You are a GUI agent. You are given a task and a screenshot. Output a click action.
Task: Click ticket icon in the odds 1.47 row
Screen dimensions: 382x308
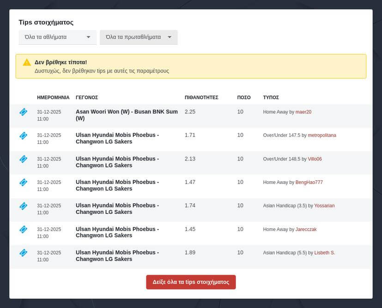pos(23,183)
